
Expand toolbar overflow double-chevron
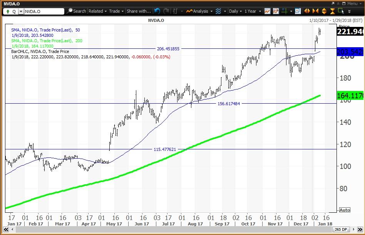click(x=349, y=11)
